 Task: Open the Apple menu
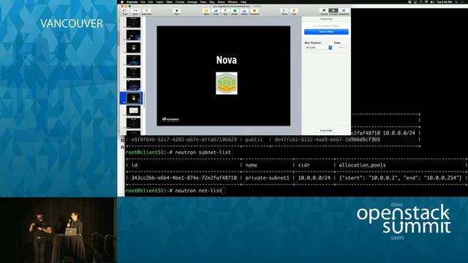click(x=122, y=1)
